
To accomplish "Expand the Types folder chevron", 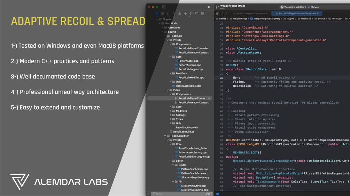I will [171, 119].
